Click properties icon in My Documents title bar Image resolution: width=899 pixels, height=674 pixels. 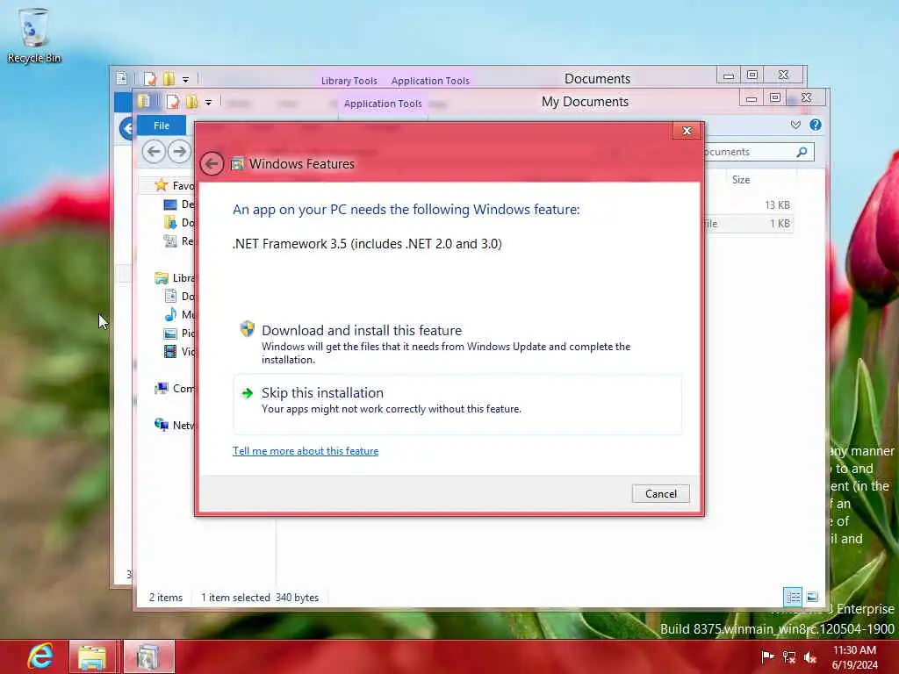[x=172, y=102]
